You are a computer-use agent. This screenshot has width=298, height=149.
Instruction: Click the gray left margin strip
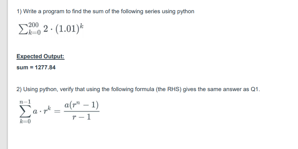click(x=4, y=74)
